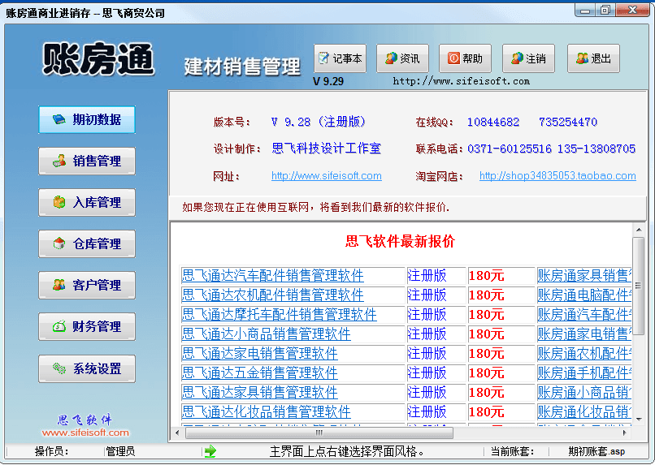Click the vertical scrollbar thumb

tap(638, 286)
